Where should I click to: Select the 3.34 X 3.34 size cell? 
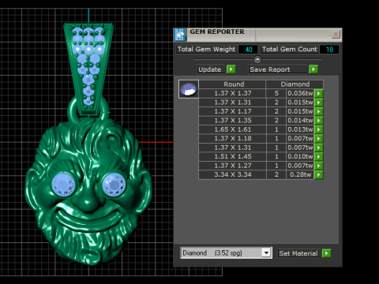(x=232, y=174)
